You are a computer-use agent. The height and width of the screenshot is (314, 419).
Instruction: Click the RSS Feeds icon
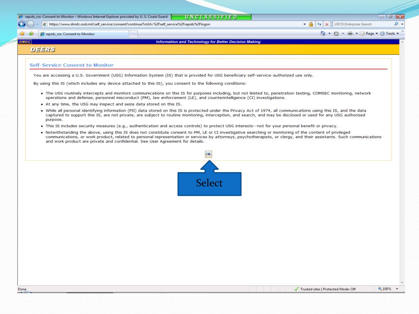pos(336,34)
